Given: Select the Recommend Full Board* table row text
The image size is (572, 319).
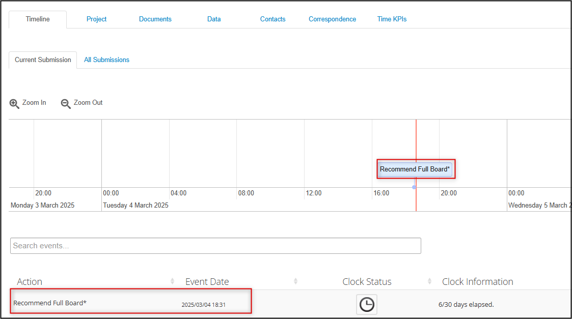Looking at the screenshot, I should 50,303.
